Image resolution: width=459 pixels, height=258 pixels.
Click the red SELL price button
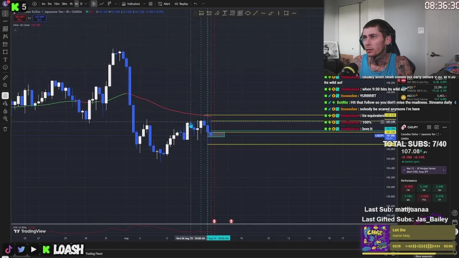tap(20, 18)
